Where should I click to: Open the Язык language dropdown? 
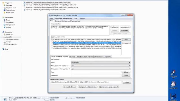click(101, 63)
